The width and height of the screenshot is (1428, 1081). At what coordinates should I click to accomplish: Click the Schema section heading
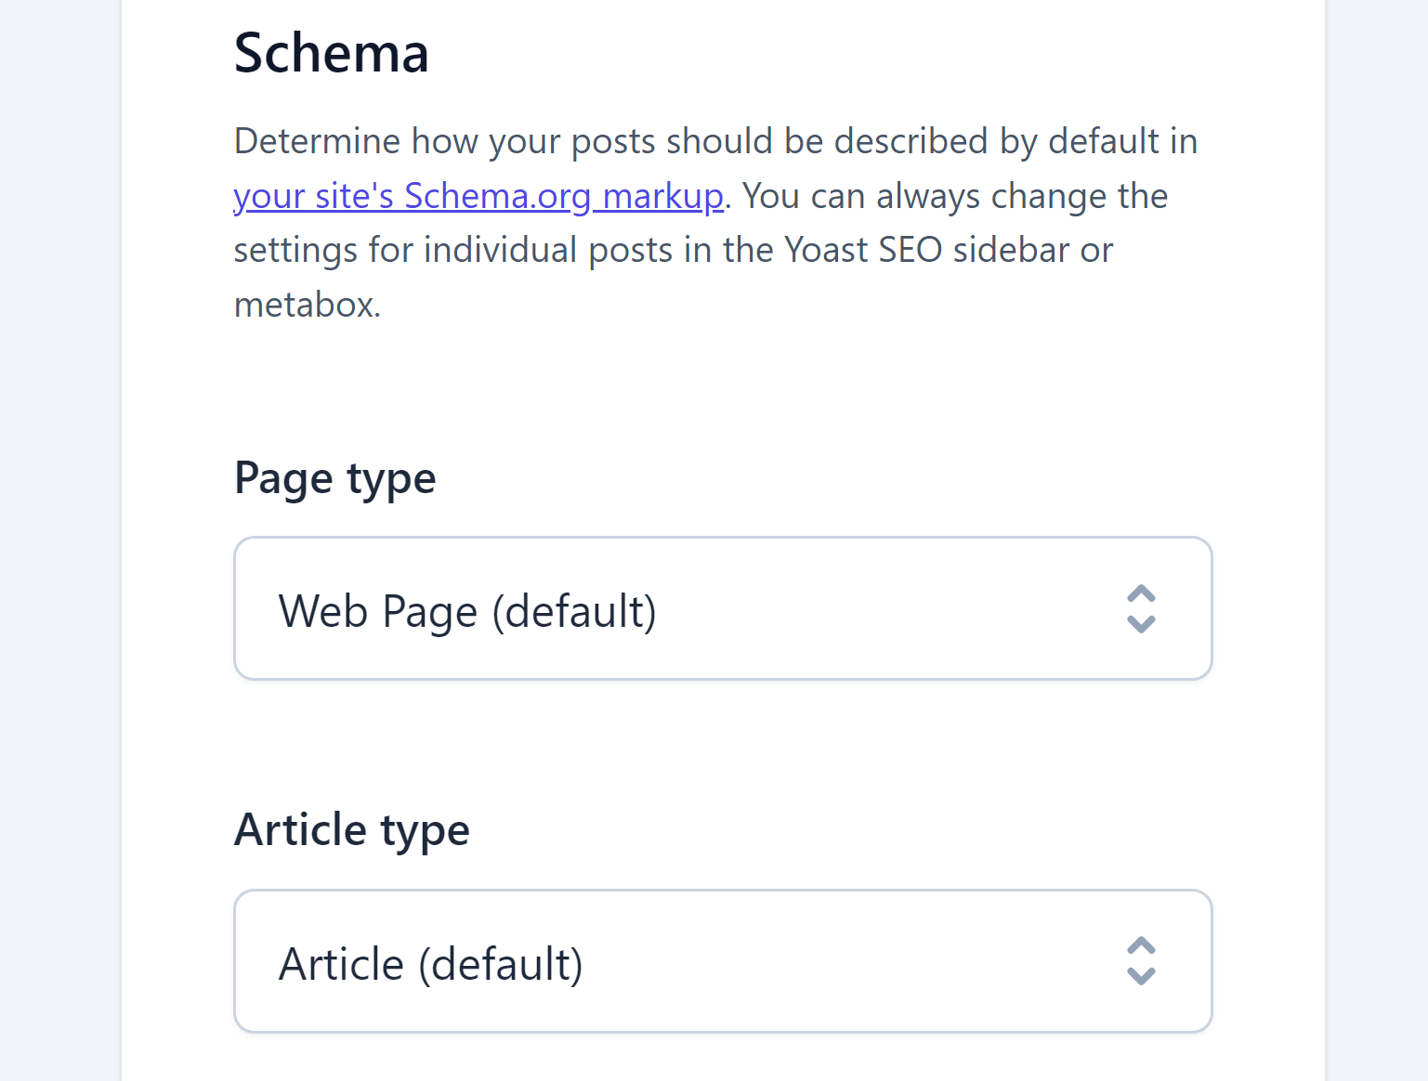tap(332, 53)
